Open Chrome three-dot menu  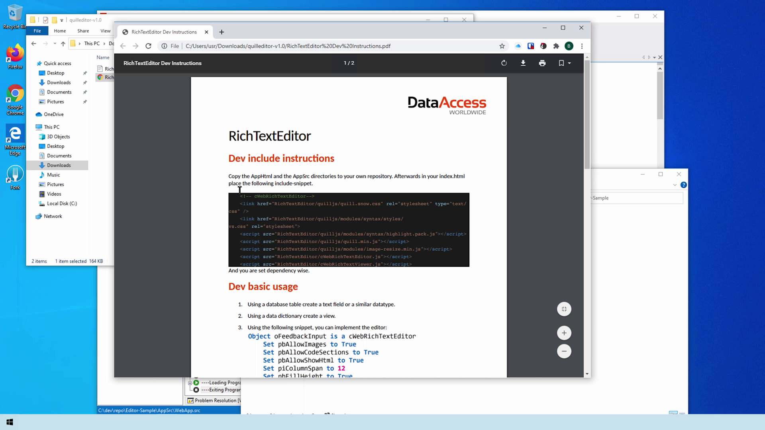click(582, 46)
